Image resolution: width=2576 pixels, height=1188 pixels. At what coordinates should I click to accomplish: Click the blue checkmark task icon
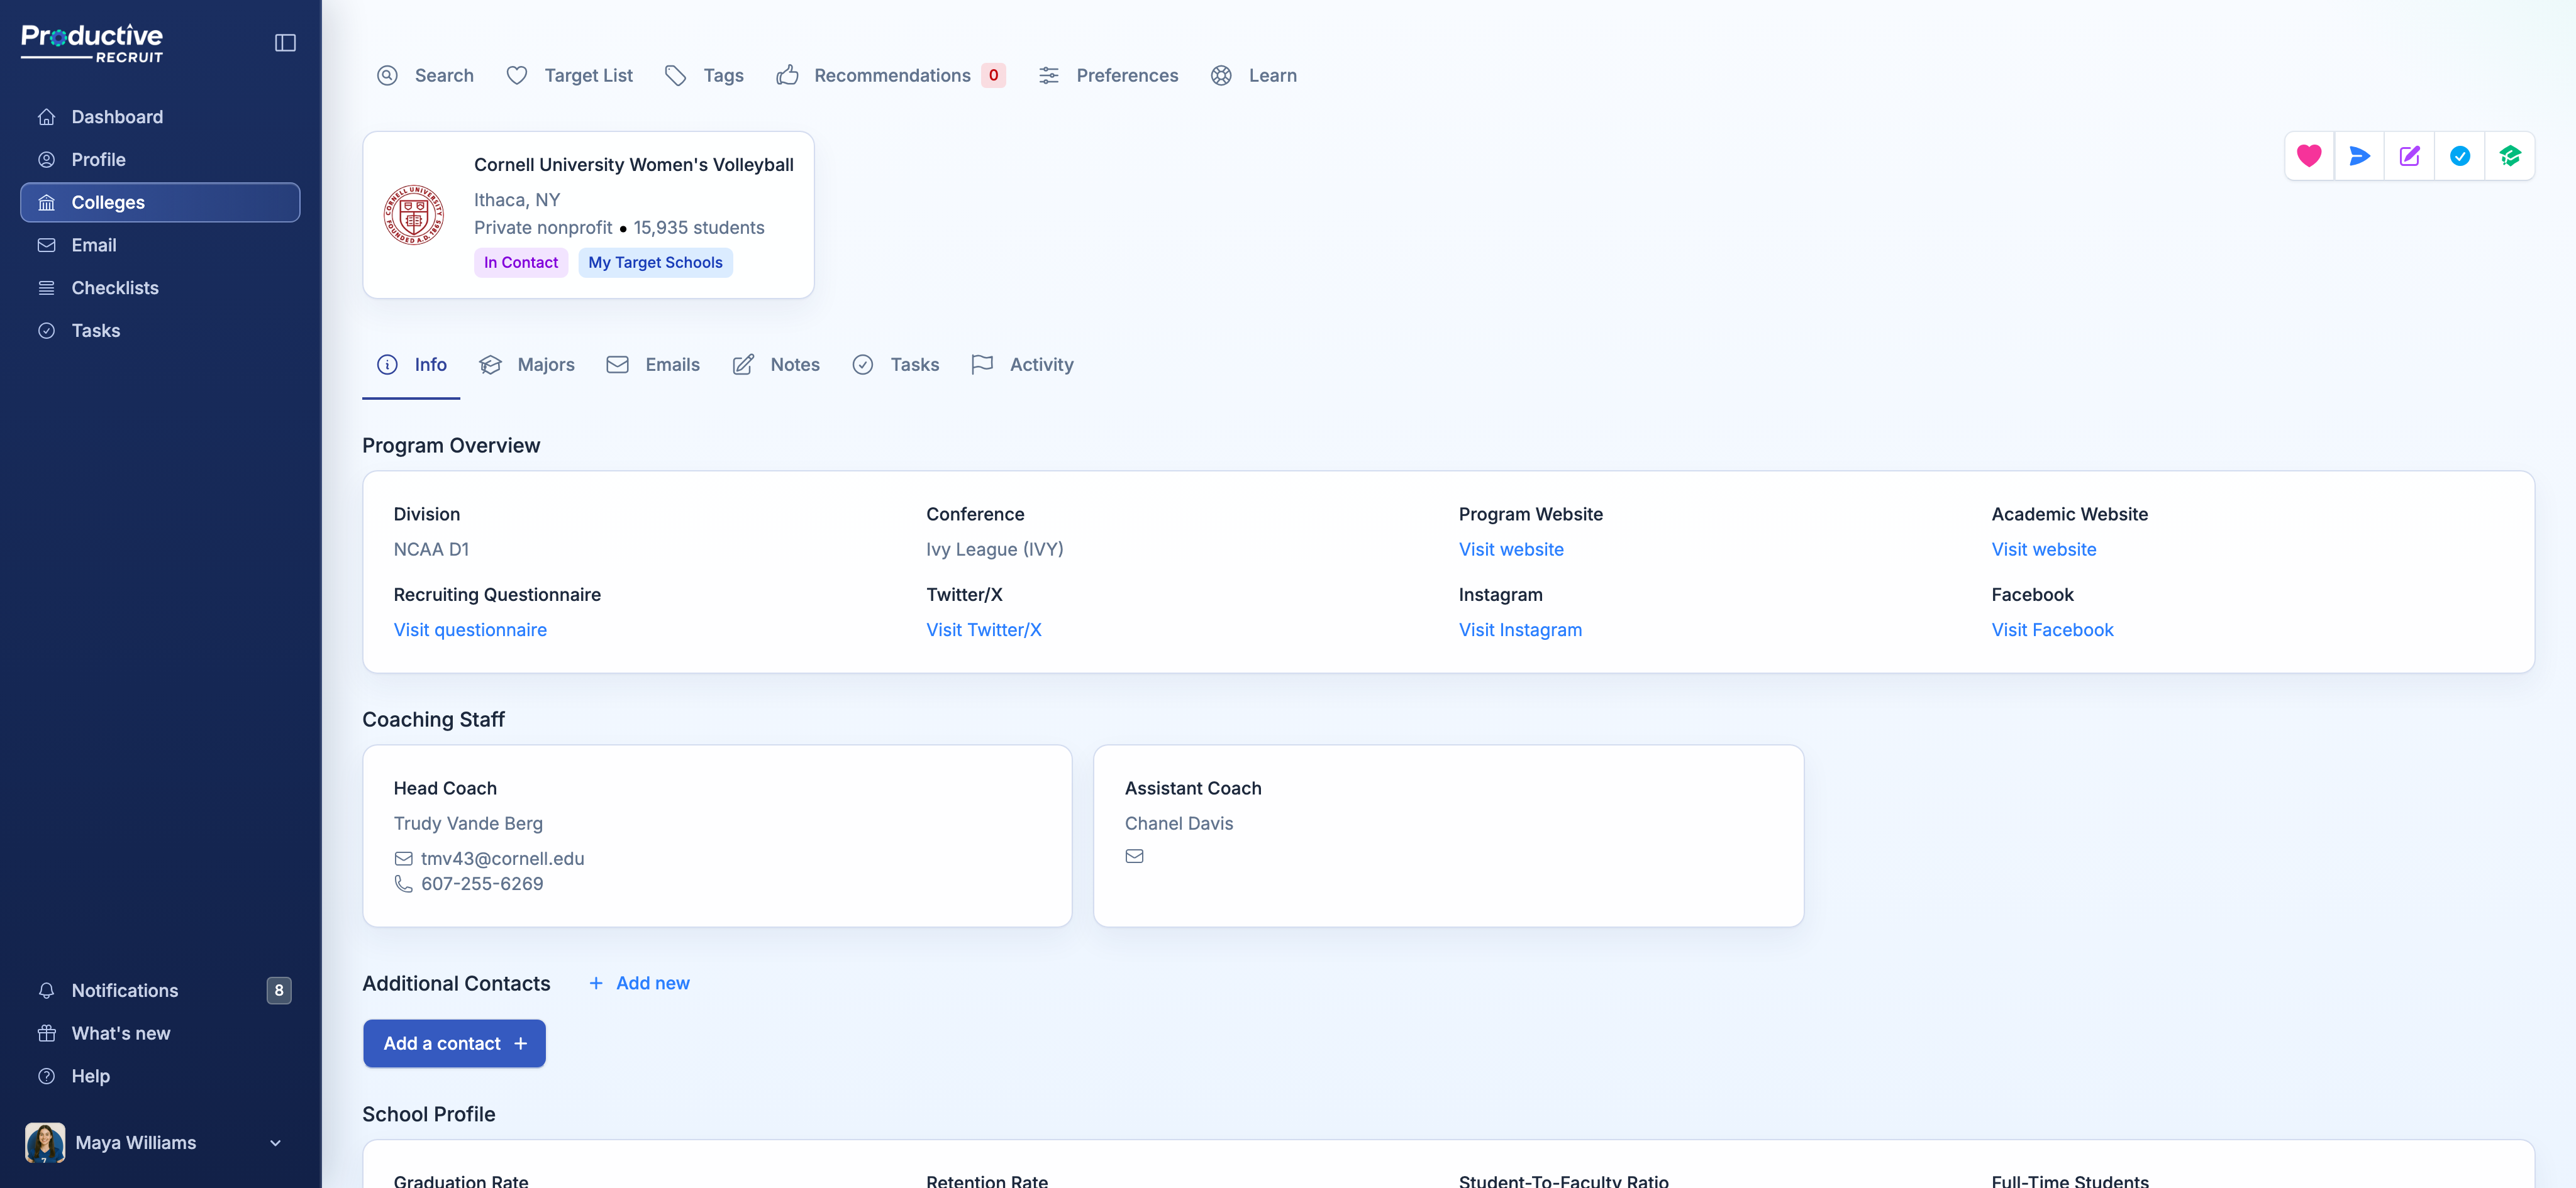2459,156
